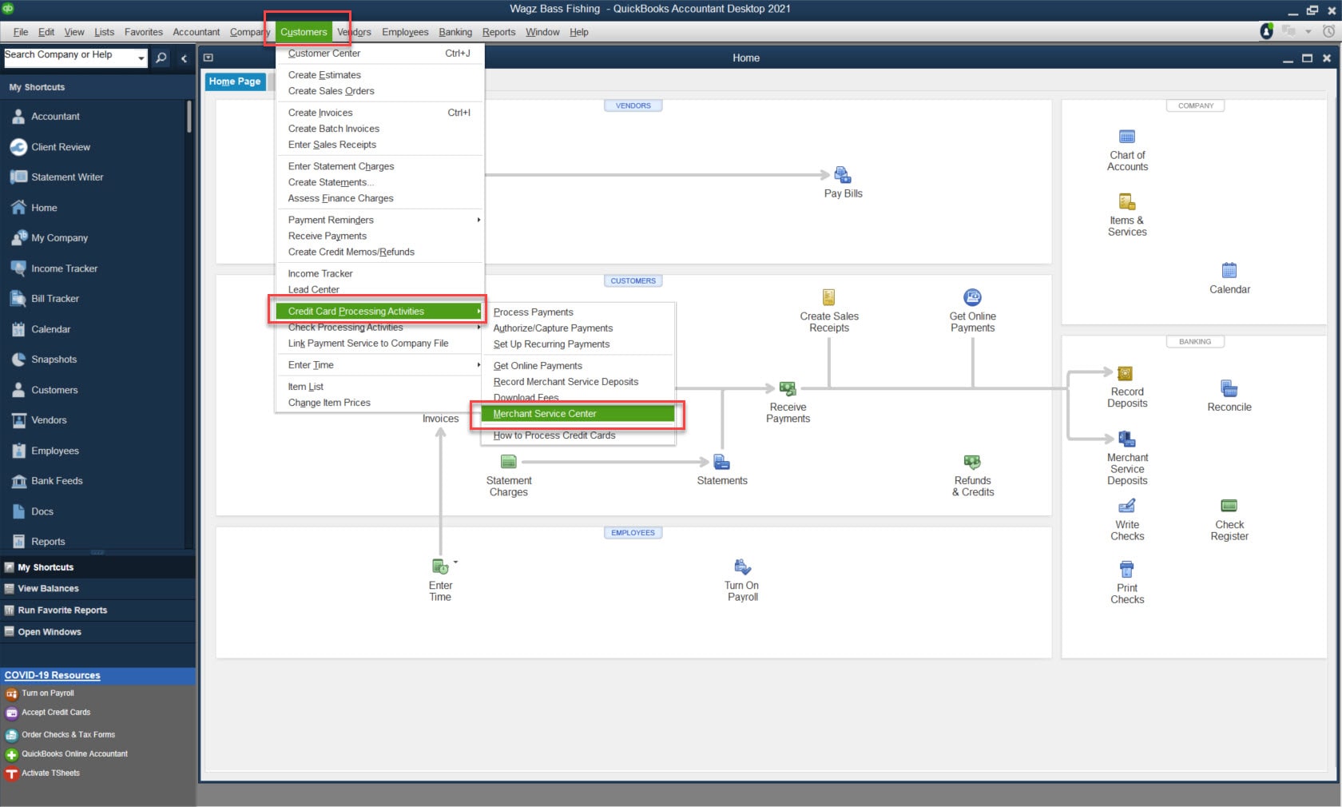Choose Link Payment Service to Company File

pyautogui.click(x=379, y=344)
